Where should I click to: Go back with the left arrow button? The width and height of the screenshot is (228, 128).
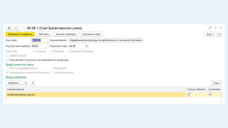click(x=9, y=28)
